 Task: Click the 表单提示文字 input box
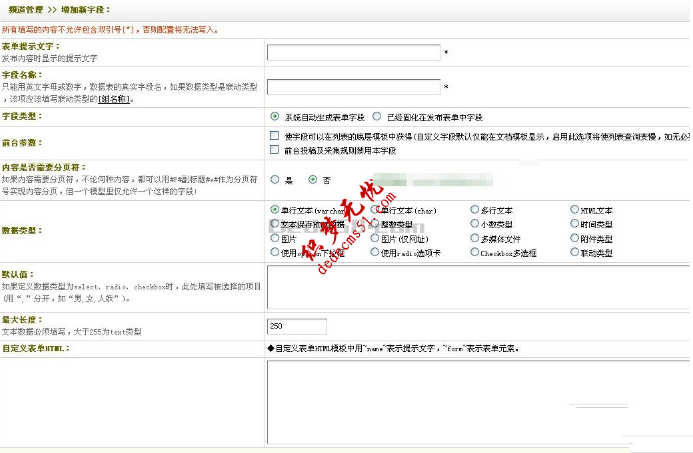[354, 52]
